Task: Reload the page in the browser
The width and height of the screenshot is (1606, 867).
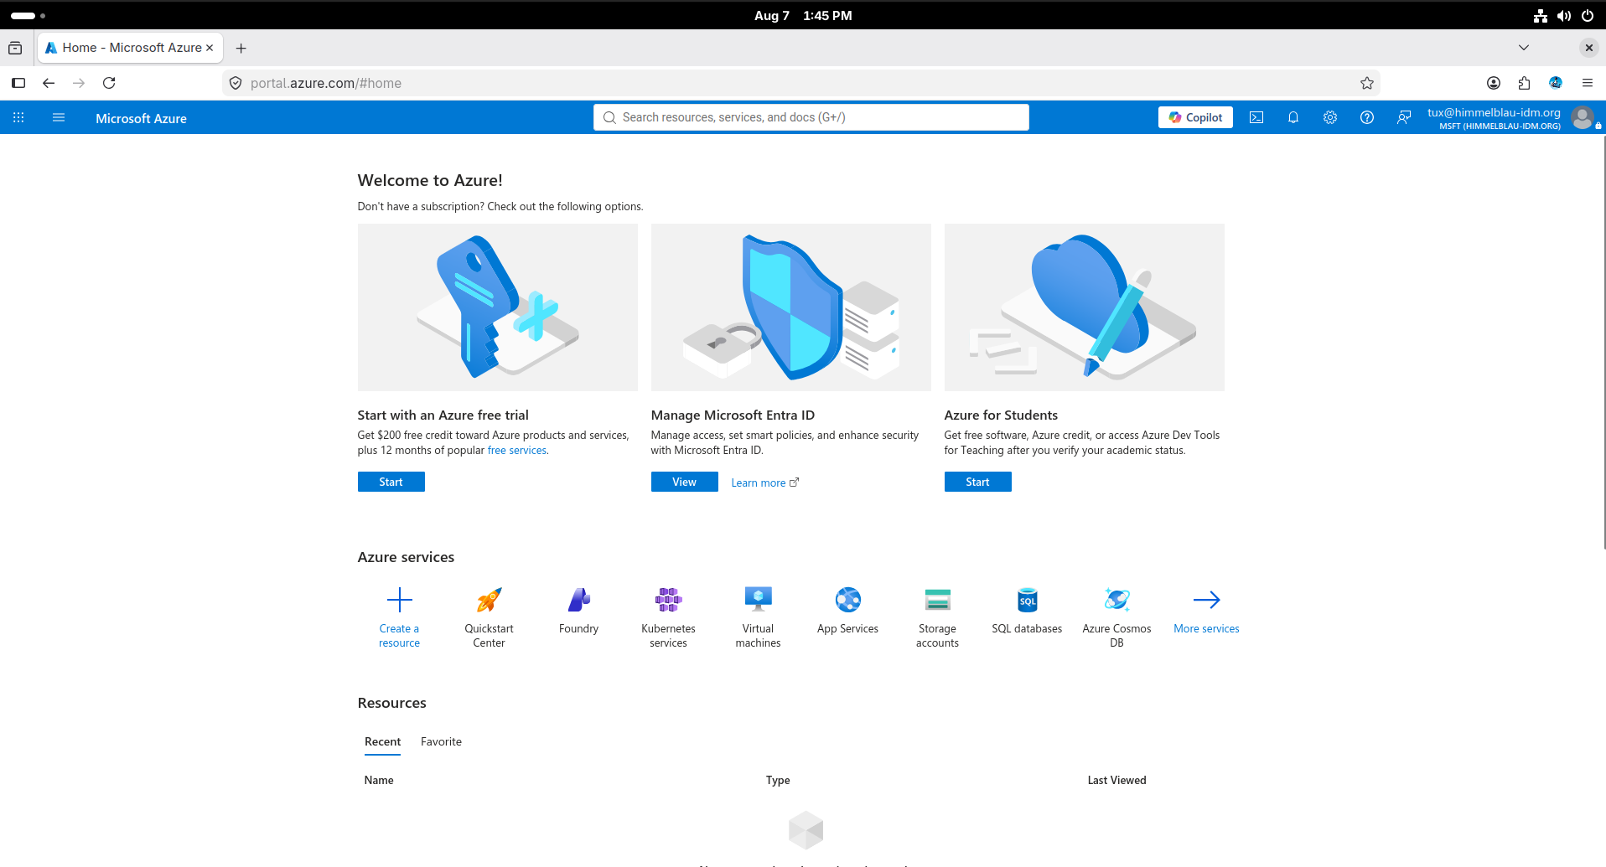Action: (109, 83)
